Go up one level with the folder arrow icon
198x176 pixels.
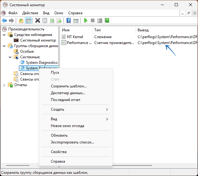coord(21,20)
